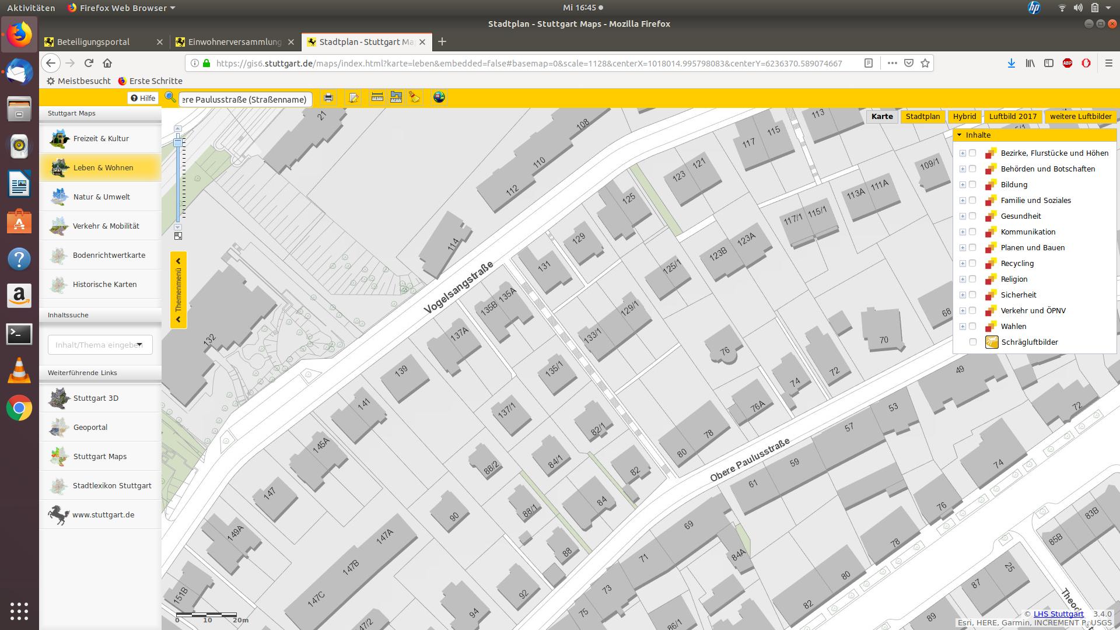
Task: Open the notes/drawing tool icon
Action: [353, 98]
